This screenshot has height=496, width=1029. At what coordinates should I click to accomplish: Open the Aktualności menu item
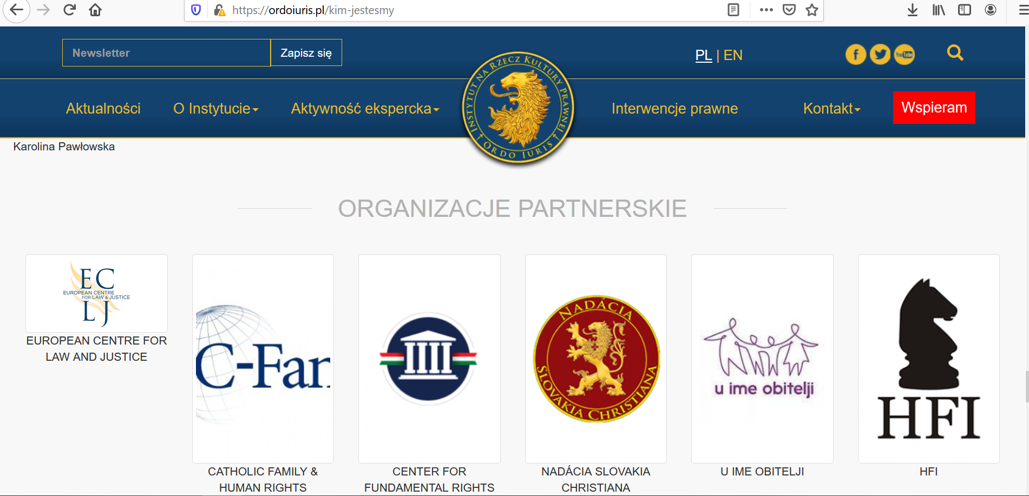pos(103,109)
